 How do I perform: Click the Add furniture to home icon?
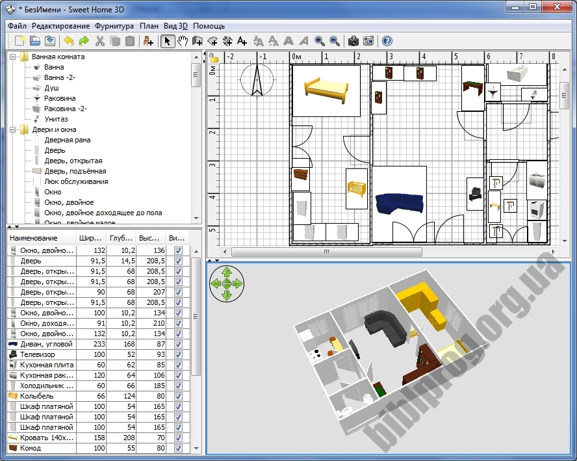point(148,41)
